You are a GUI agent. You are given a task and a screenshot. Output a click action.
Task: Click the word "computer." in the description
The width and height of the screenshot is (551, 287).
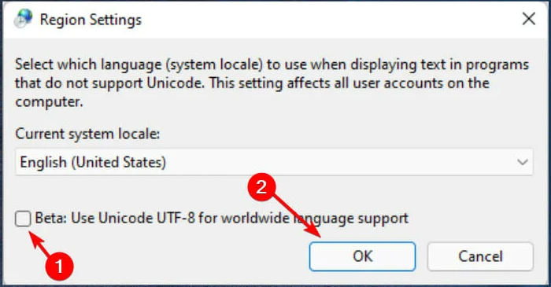[x=49, y=102]
